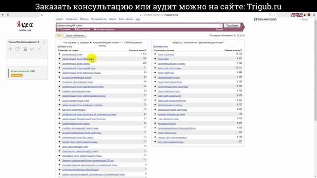The height and width of the screenshot is (178, 317).
Task: Open the 'Россия' region selector
Action: click(219, 30)
